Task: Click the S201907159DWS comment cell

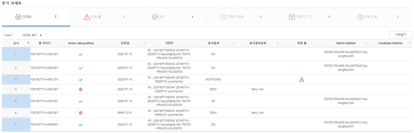Action: [169, 113]
